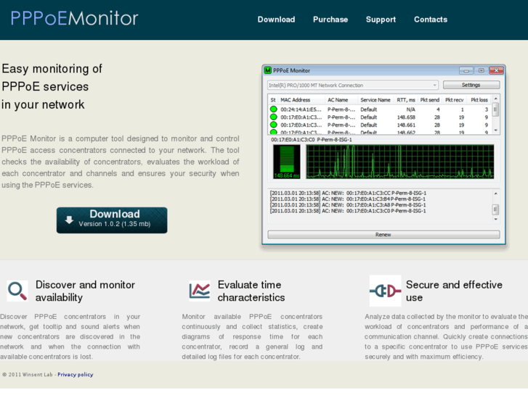Click the 00:17:E0:A1:C3:C0 P-Perm-8-ISG-1 graph label
Screen dimensions: 528x395
coord(312,139)
